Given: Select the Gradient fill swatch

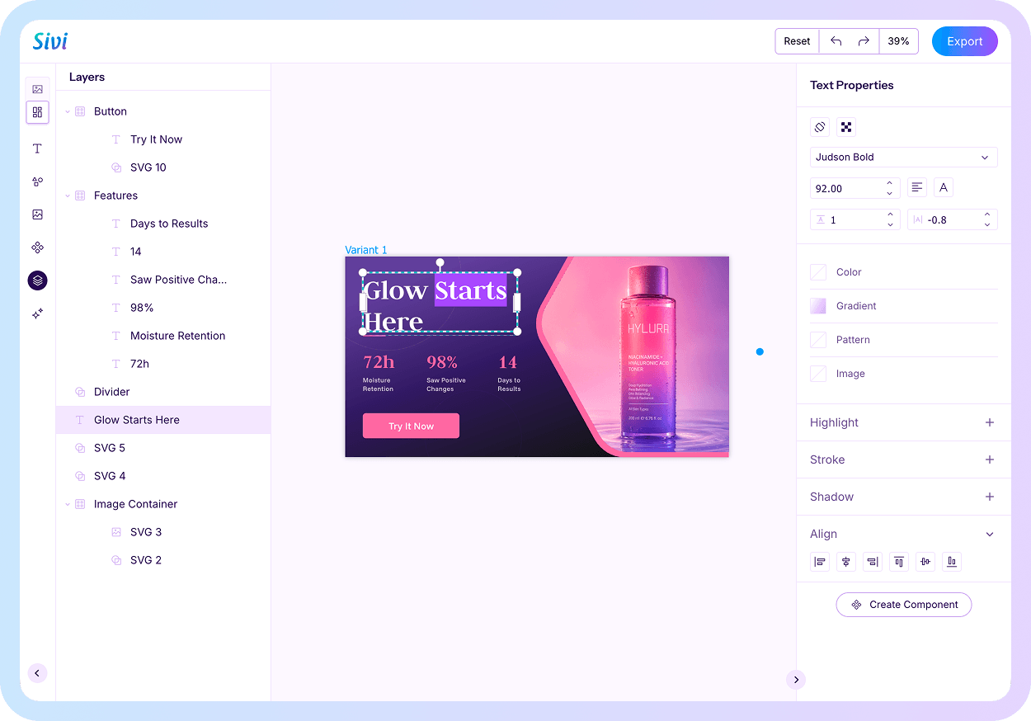Looking at the screenshot, I should click(x=818, y=306).
